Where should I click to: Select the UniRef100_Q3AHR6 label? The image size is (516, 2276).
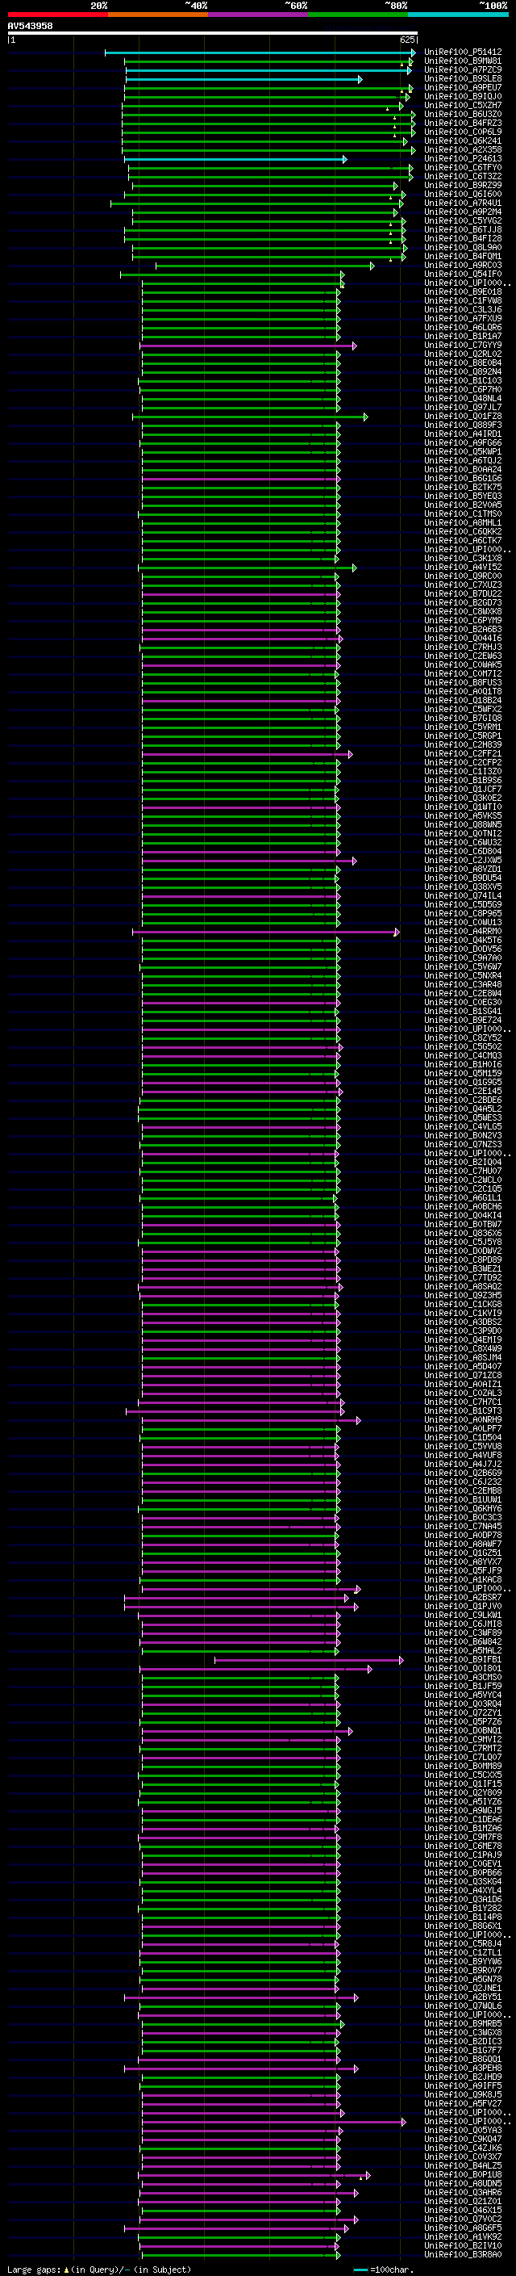pyautogui.click(x=463, y=2194)
